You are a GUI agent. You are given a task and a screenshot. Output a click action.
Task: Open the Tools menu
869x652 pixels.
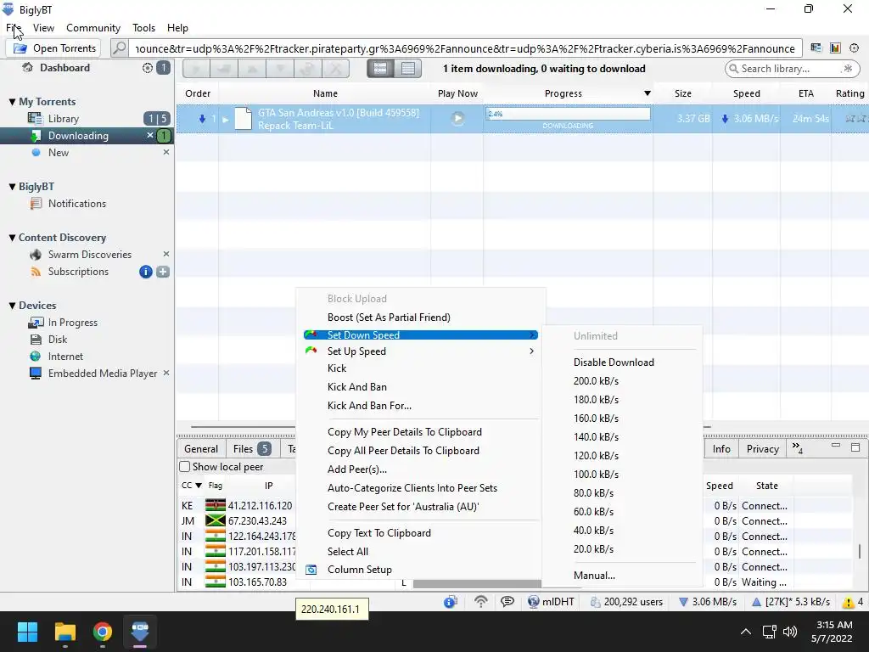pyautogui.click(x=143, y=28)
